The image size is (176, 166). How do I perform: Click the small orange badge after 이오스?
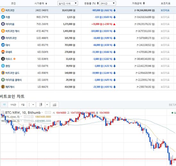pyautogui.click(x=14, y=59)
